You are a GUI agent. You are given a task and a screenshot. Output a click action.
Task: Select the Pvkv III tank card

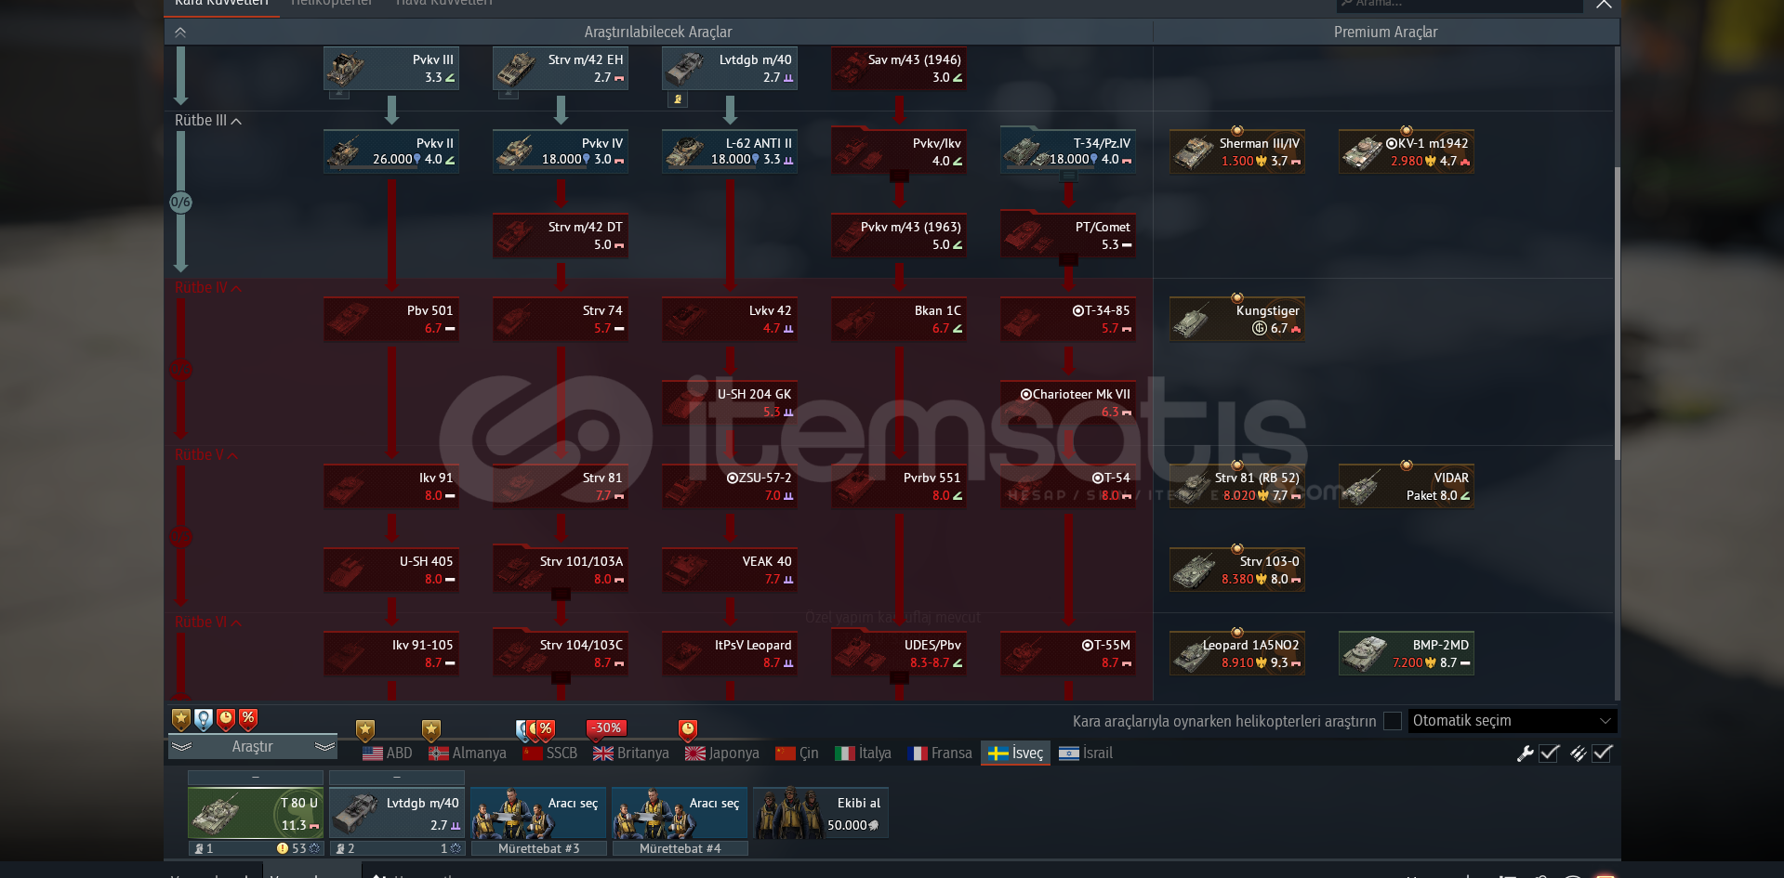(391, 68)
